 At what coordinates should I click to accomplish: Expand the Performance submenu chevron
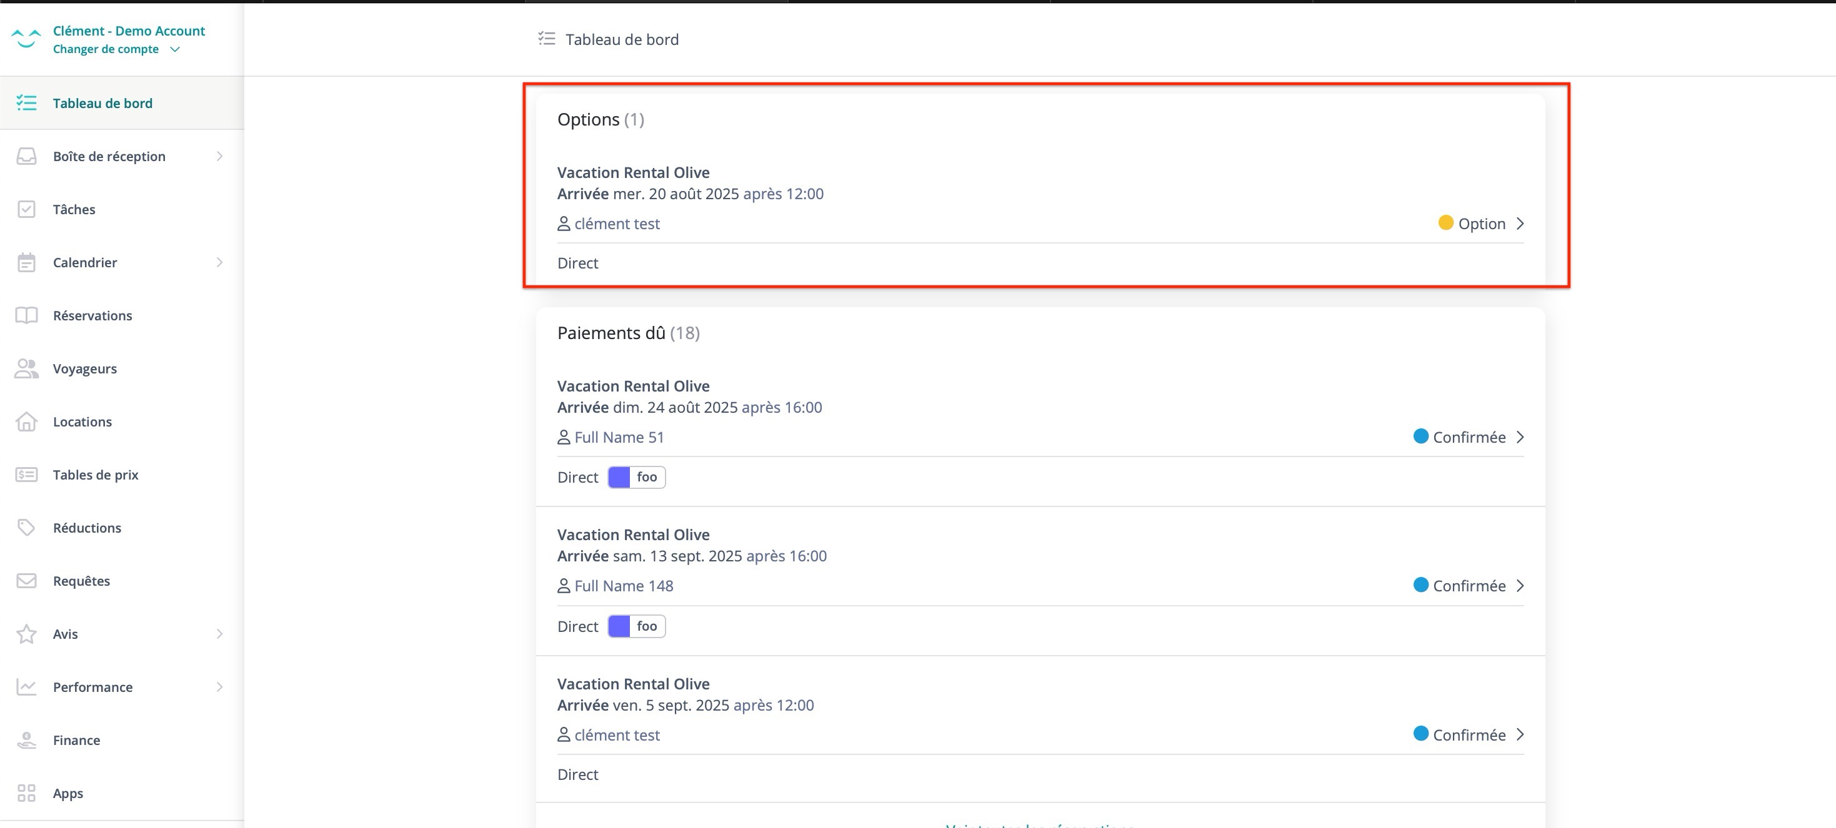[219, 687]
